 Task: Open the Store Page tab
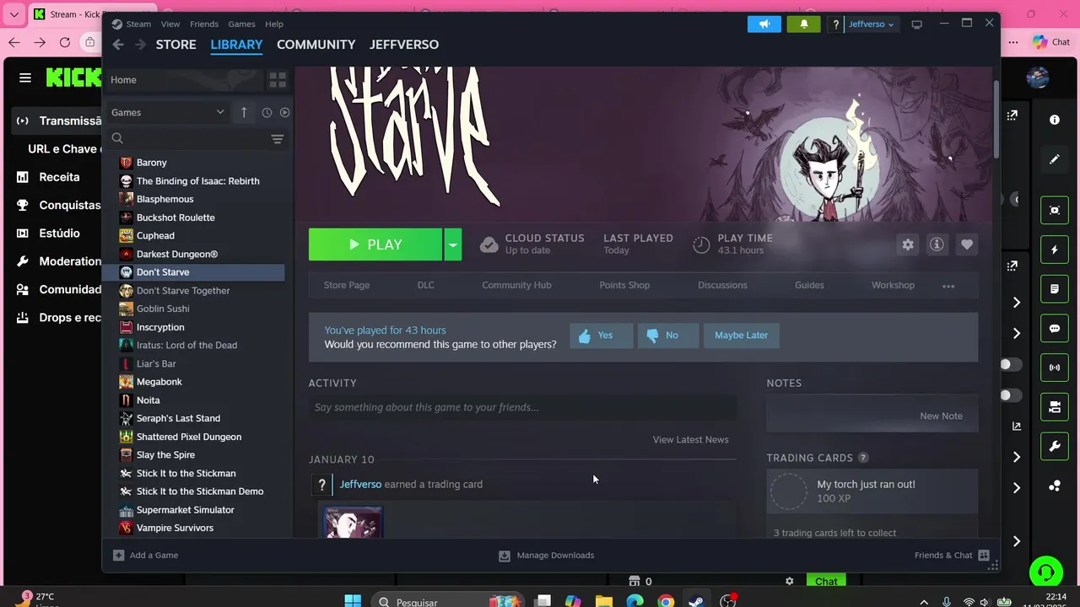click(347, 285)
